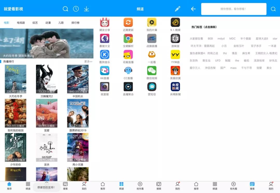Open CC直播 channel icon
Viewport: 280px width, 193px height.
pos(128,70)
